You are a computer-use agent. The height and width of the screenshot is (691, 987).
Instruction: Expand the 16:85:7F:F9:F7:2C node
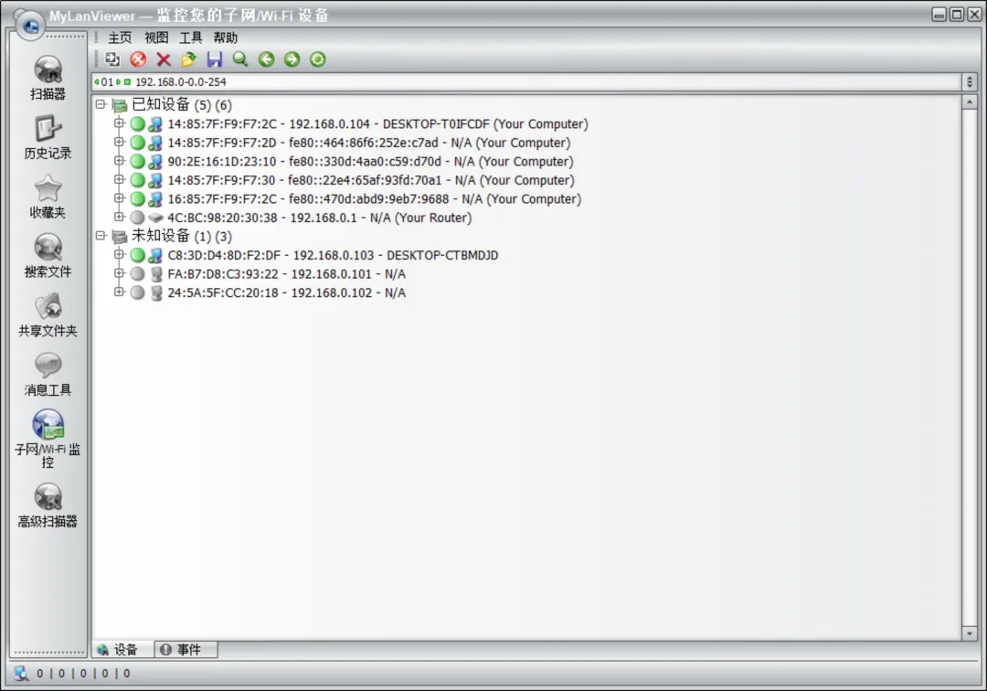coord(119,198)
